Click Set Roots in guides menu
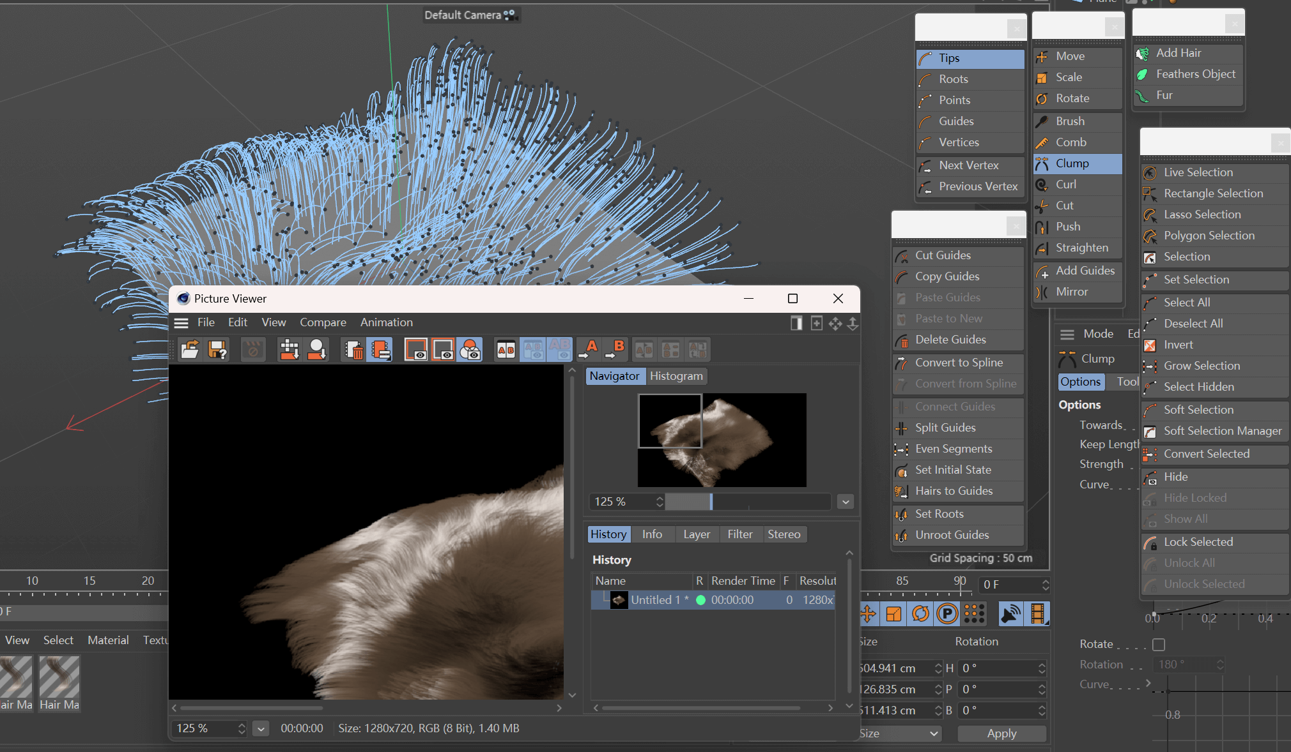The height and width of the screenshot is (752, 1291). pyautogui.click(x=959, y=514)
